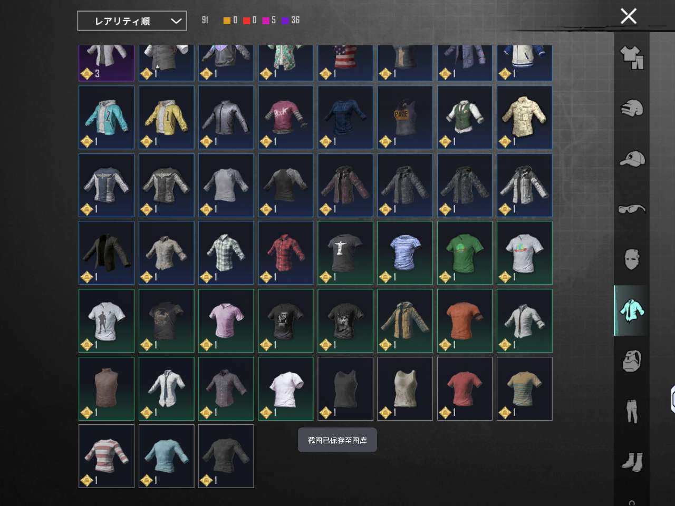This screenshot has height=506, width=675.
Task: Select the yellow hoodie jacket item
Action: click(166, 118)
